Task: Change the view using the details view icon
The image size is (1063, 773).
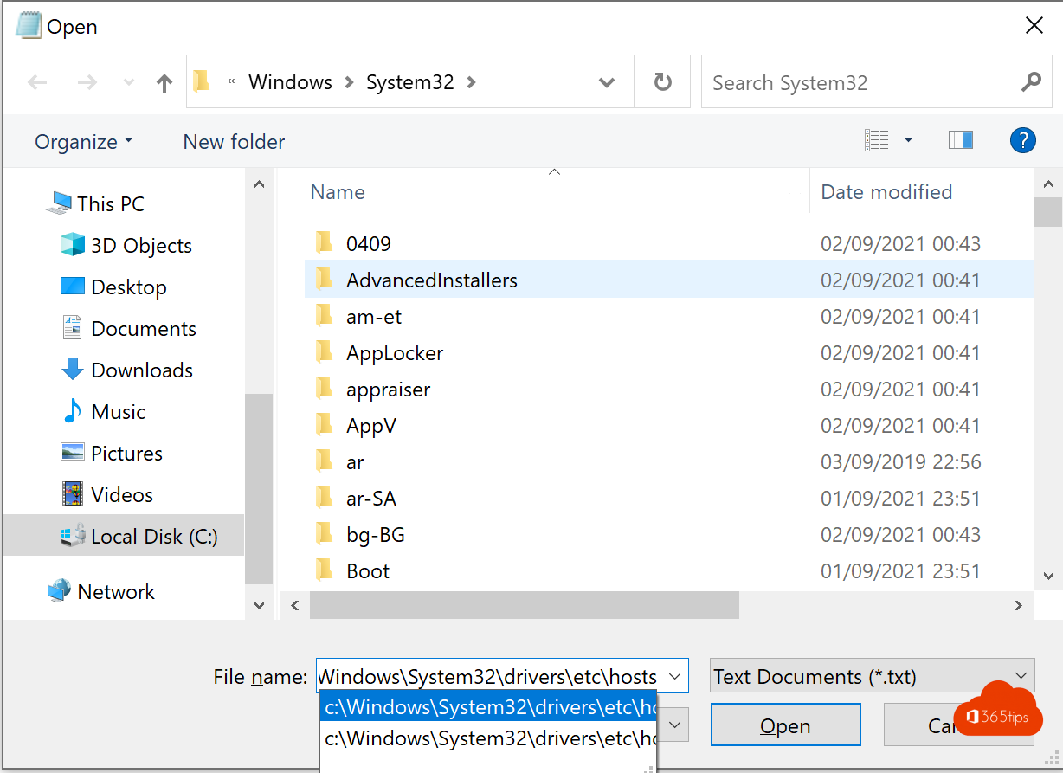Action: (x=877, y=139)
